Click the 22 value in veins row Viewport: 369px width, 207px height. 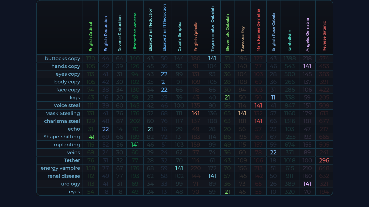(x=273, y=153)
